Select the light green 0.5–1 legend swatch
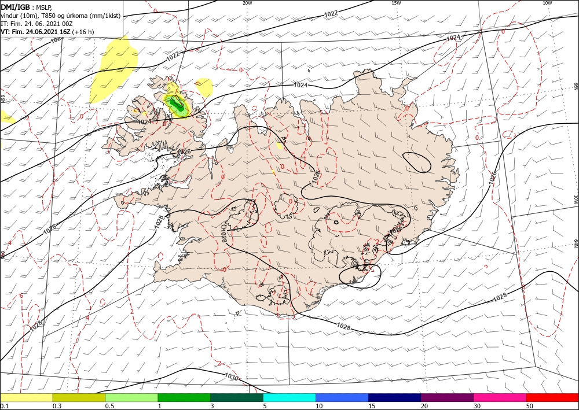This screenshot has width=579, height=410. [x=131, y=397]
